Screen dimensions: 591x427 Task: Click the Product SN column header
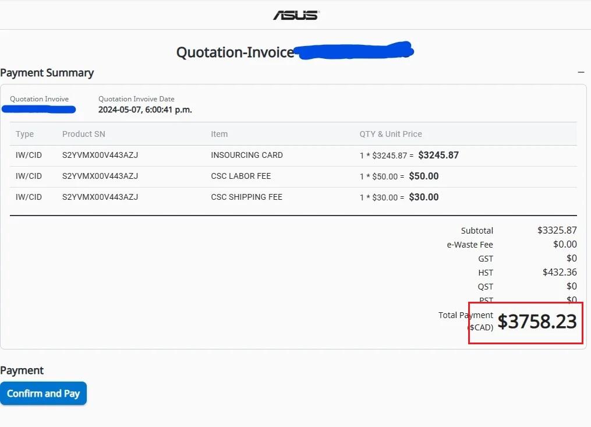click(83, 134)
